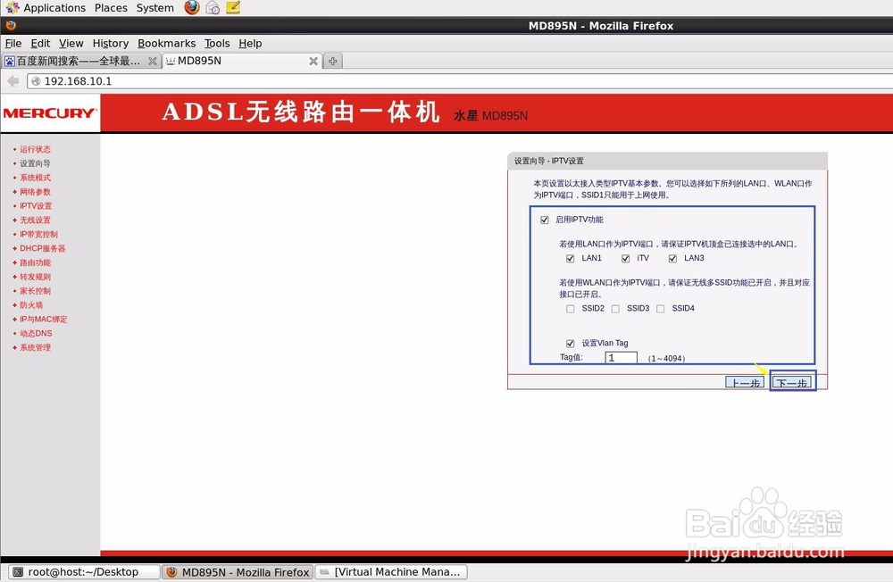Open the Bookmarks menu

point(166,43)
